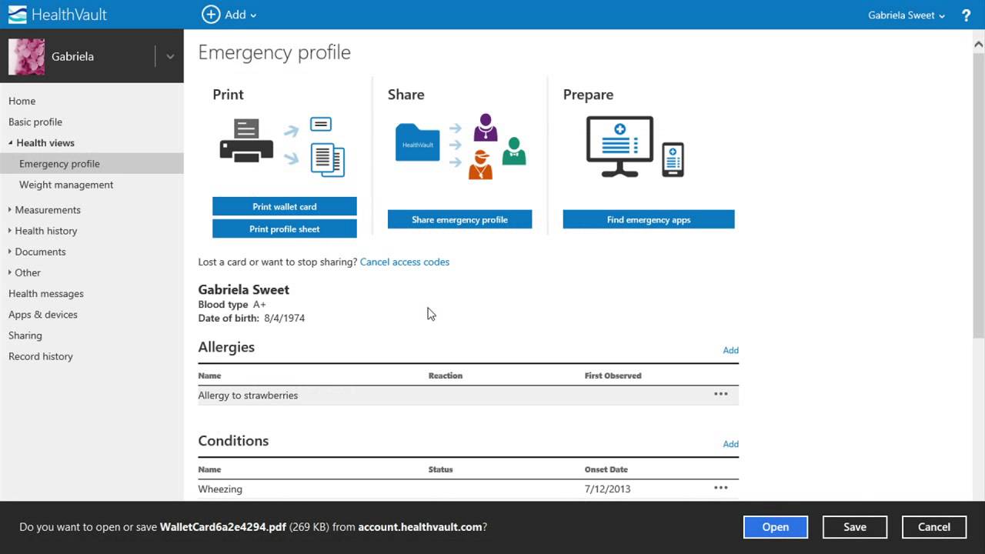This screenshot has width=985, height=554.
Task: Select Emergency profile in sidebar
Action: click(x=92, y=163)
